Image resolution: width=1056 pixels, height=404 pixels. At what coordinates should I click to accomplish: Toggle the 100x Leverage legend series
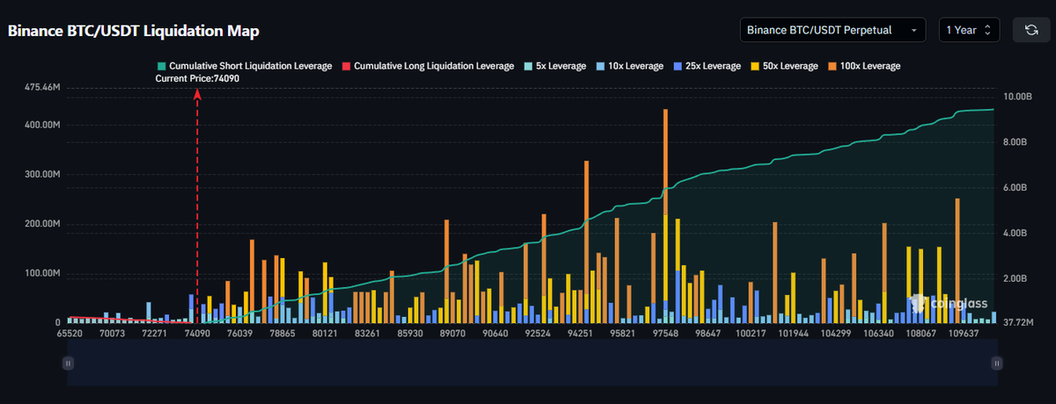pos(864,66)
